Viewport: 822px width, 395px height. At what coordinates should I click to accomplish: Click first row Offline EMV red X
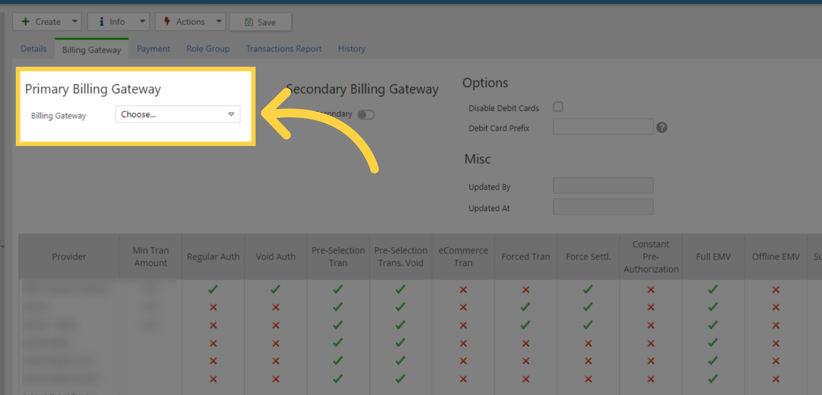coord(776,290)
